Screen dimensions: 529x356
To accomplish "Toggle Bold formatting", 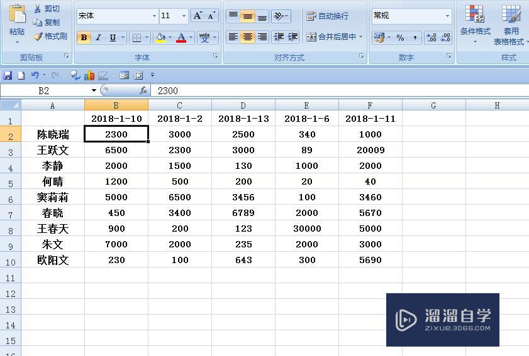I will click(x=84, y=38).
